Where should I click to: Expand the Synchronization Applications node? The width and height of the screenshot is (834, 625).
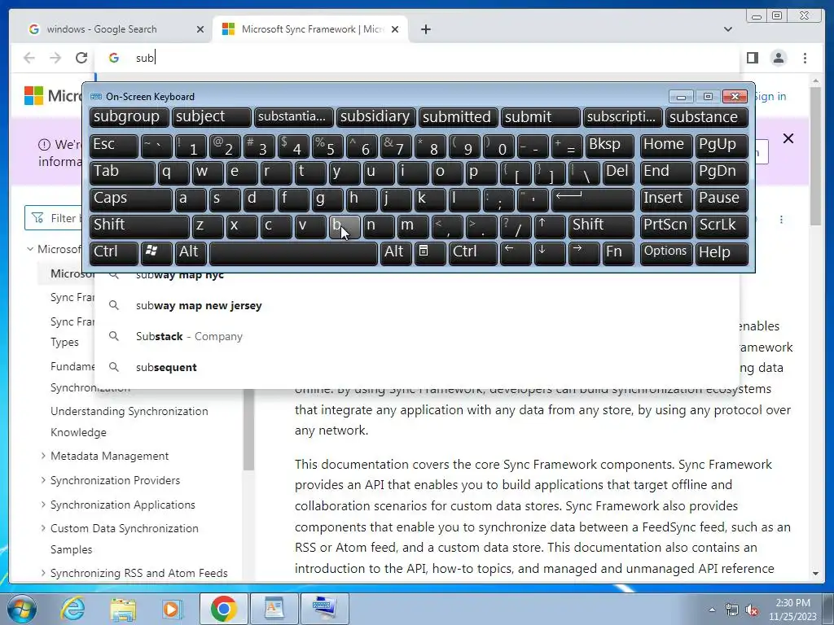(x=43, y=505)
